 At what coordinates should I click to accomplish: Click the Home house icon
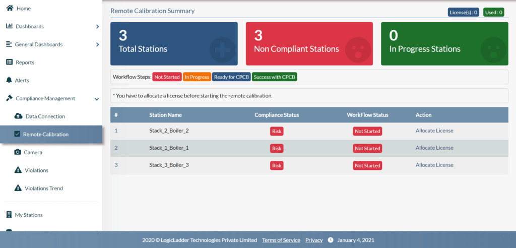tap(10, 8)
